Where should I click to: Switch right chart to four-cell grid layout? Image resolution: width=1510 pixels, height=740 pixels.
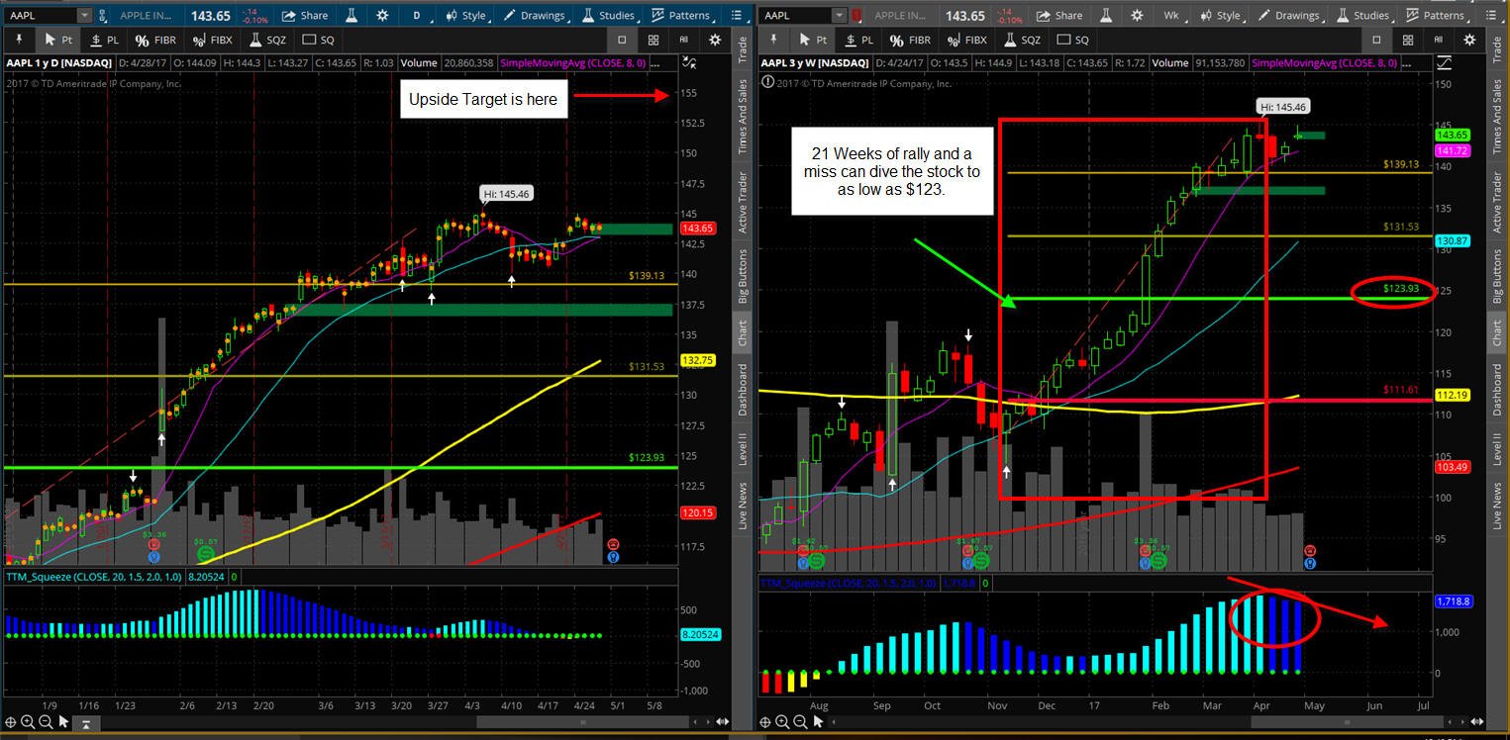pos(1407,40)
